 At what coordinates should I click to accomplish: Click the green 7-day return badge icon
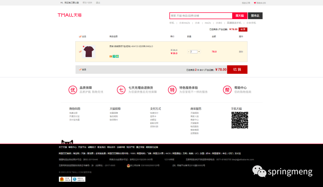point(114,56)
